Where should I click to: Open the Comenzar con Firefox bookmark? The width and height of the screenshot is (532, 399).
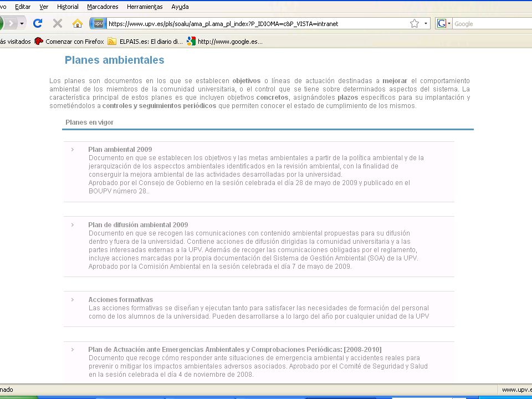(x=69, y=42)
